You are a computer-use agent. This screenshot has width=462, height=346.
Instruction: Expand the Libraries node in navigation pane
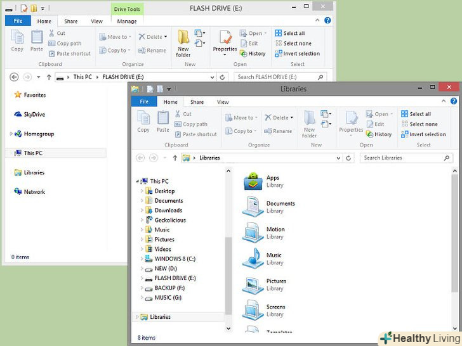pyautogui.click(x=137, y=317)
